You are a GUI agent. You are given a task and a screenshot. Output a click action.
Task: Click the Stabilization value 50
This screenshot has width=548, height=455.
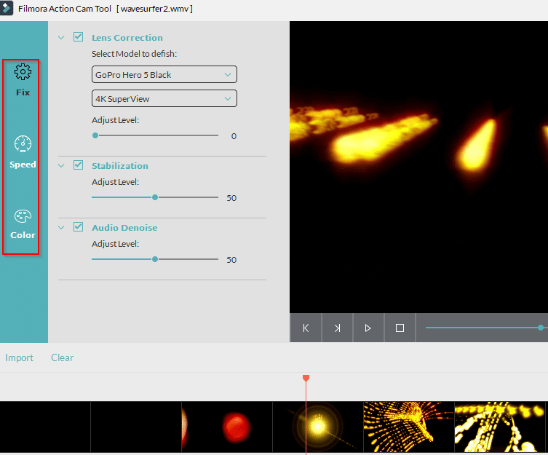click(x=231, y=198)
